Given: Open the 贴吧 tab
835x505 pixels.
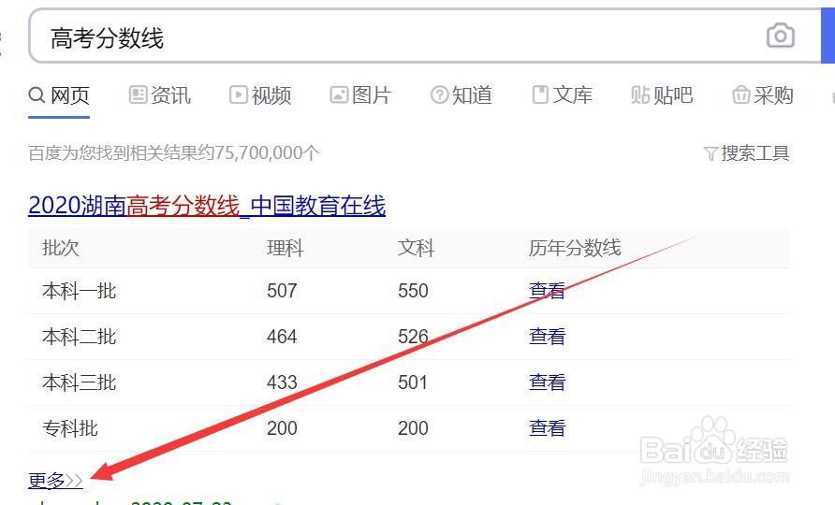Looking at the screenshot, I should [x=662, y=95].
